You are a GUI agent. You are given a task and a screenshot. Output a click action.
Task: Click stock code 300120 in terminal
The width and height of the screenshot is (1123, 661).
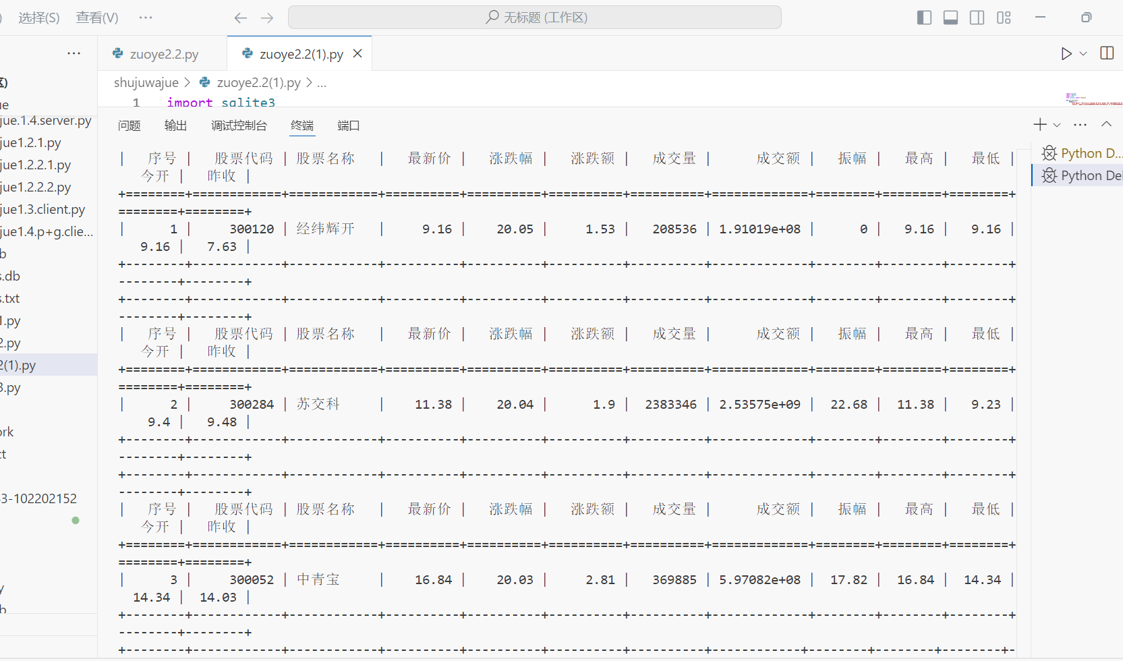[252, 229]
